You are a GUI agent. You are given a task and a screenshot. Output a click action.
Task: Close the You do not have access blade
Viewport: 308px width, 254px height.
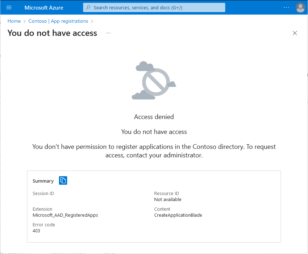pyautogui.click(x=295, y=33)
